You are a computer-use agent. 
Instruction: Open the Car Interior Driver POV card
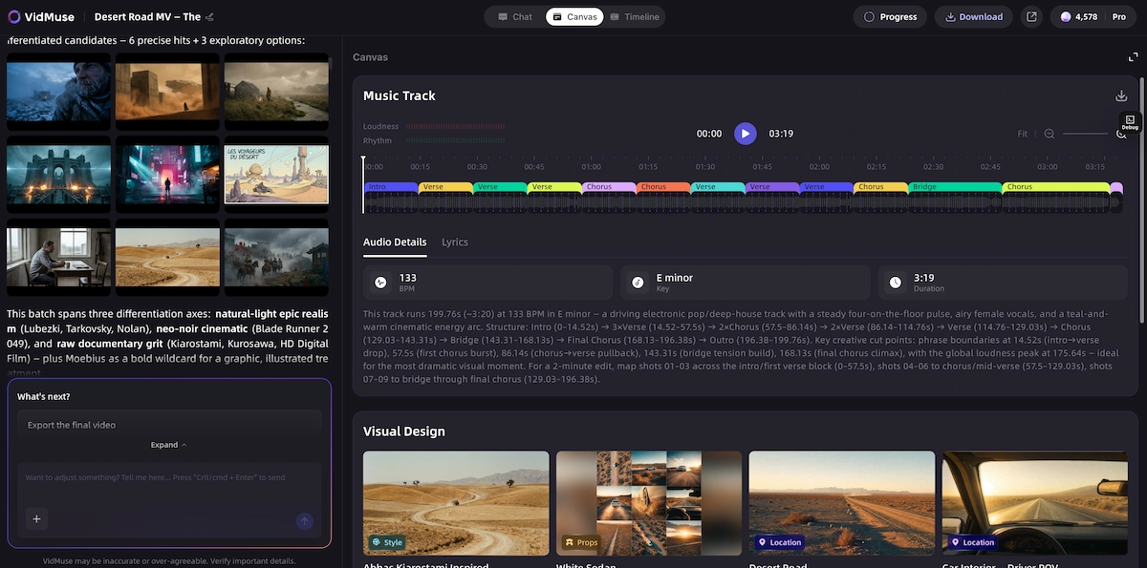(x=1035, y=503)
